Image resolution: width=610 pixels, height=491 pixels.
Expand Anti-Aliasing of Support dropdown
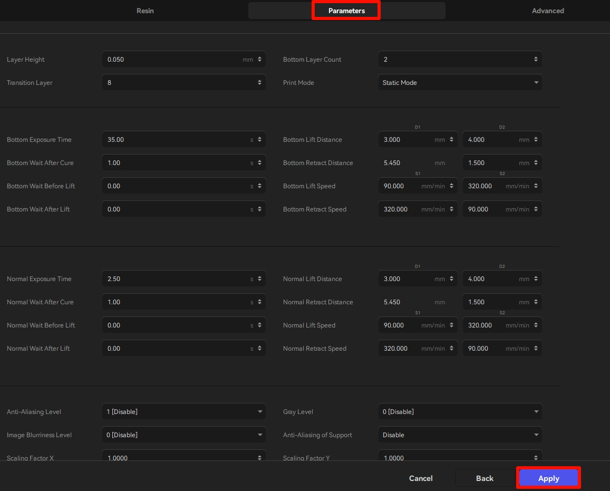[460, 435]
